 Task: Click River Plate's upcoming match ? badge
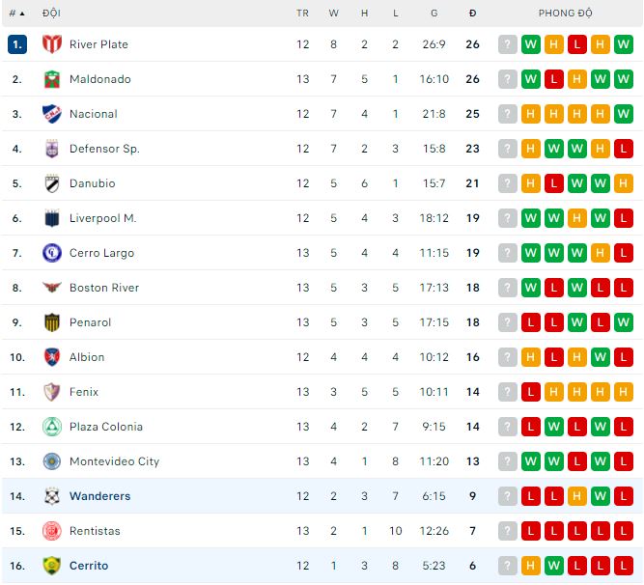click(x=508, y=44)
